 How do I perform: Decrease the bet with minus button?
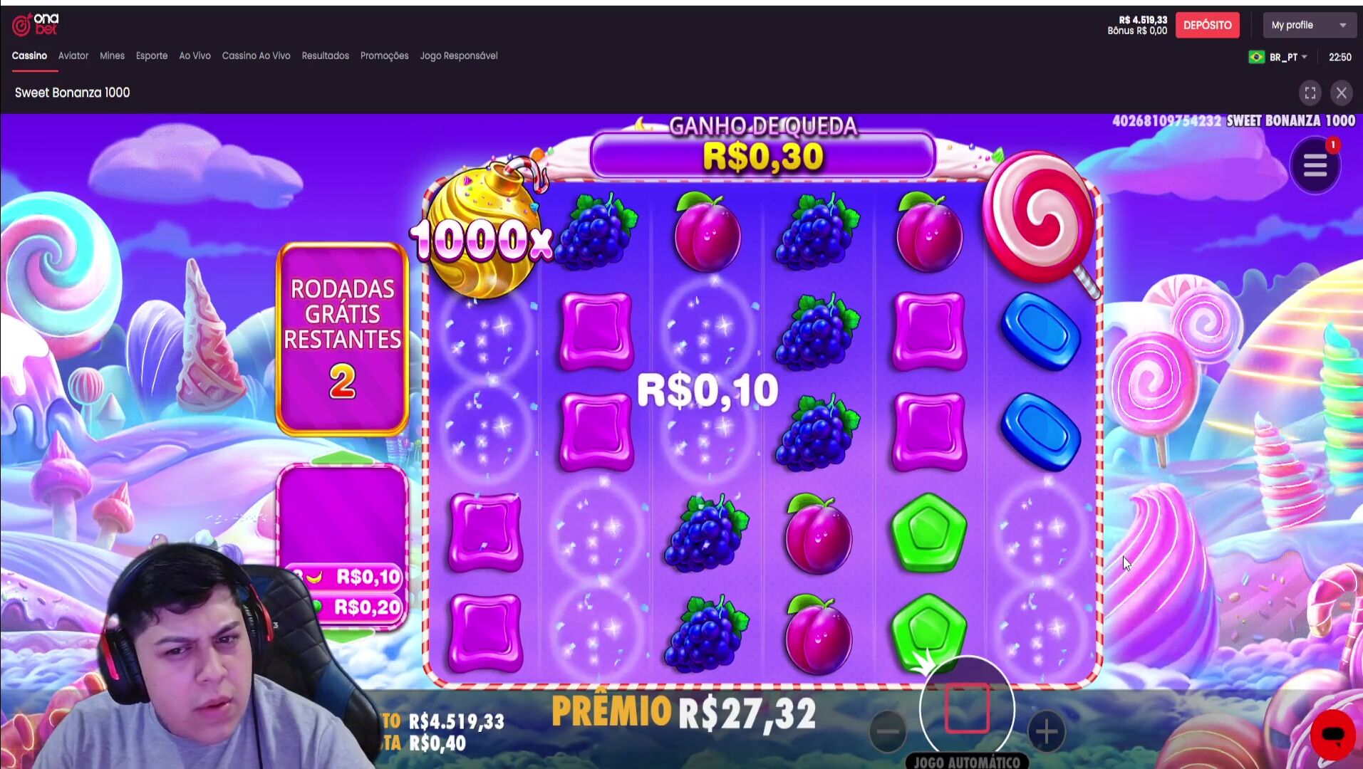pyautogui.click(x=888, y=731)
